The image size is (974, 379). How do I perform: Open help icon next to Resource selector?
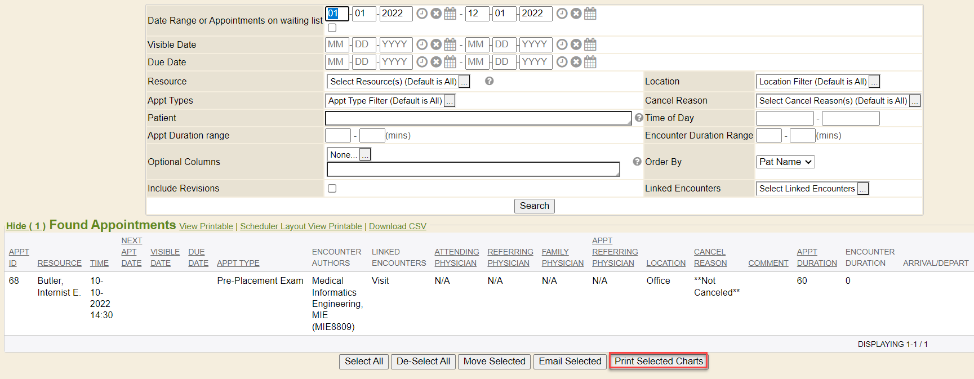(490, 81)
